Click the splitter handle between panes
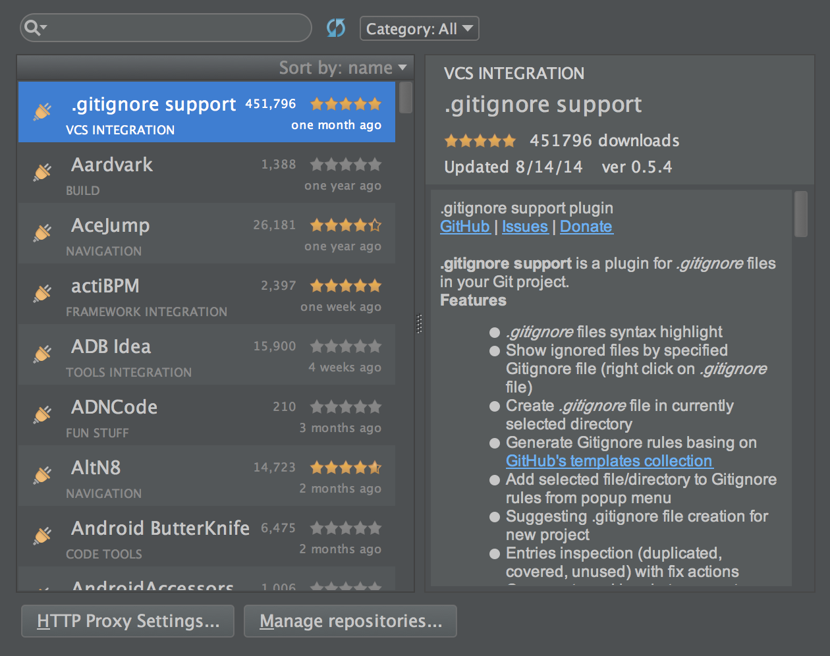This screenshot has width=830, height=656. click(x=420, y=324)
